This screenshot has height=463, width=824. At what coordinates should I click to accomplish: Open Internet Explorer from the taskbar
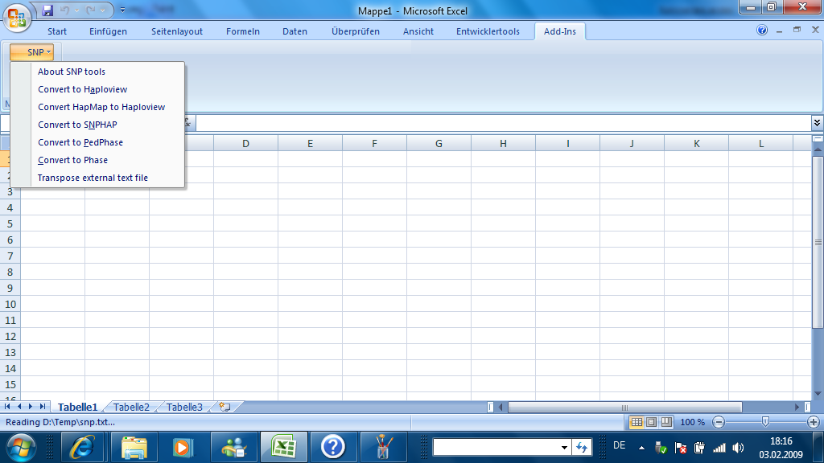tap(84, 447)
